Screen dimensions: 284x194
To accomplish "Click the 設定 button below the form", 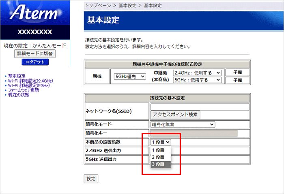I will (x=91, y=179).
